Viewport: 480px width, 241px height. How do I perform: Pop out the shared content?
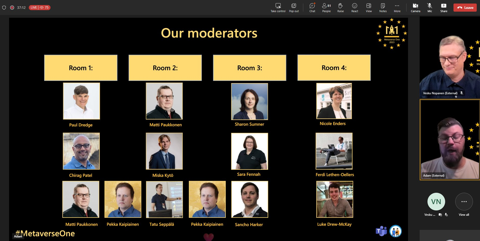pos(294,8)
